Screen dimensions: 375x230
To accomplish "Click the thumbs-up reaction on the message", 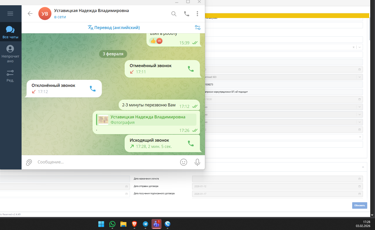I will [153, 41].
